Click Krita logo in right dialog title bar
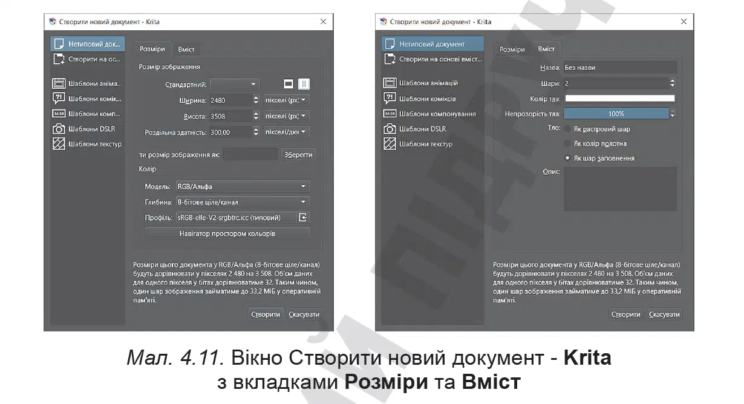744x404 pixels. pyautogui.click(x=383, y=21)
